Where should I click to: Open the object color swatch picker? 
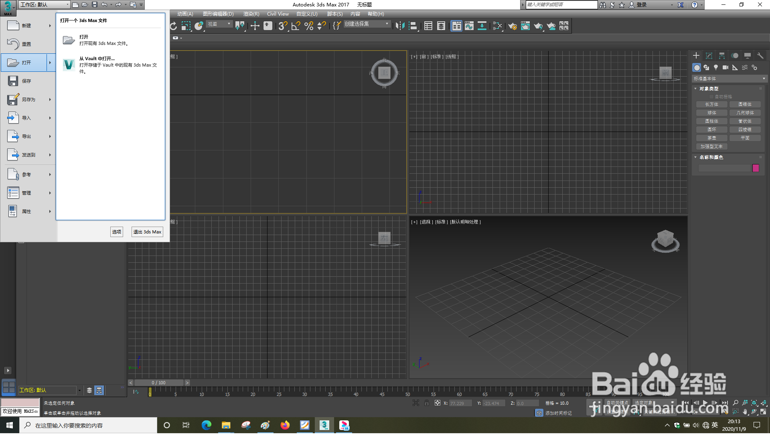(756, 168)
